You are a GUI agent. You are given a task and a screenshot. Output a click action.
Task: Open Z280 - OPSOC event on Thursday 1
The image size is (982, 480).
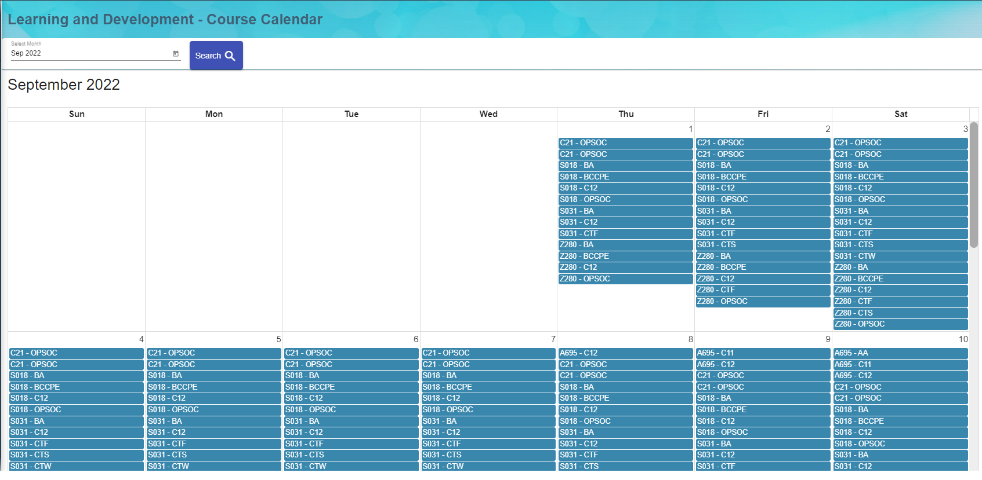[x=625, y=279]
